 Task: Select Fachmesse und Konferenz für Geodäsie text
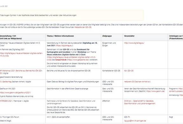[71, 102]
